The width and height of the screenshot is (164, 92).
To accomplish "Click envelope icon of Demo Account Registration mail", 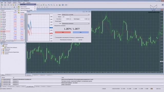I will point(2,79).
